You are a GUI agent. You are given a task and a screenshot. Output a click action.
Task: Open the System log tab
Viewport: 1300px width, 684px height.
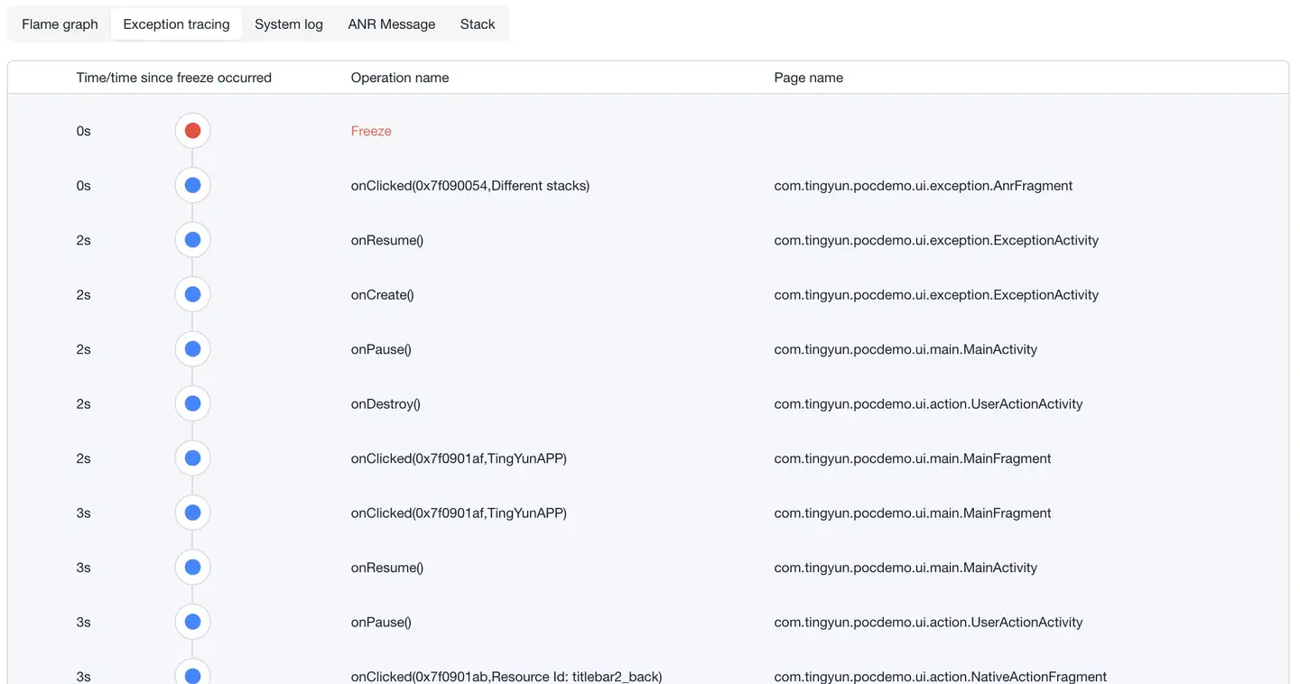pos(288,24)
